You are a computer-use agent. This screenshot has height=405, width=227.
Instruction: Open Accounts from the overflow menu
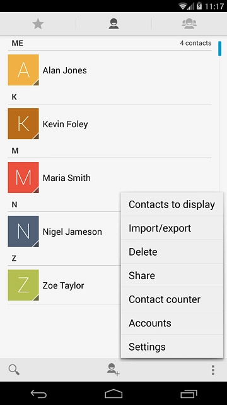click(172, 323)
